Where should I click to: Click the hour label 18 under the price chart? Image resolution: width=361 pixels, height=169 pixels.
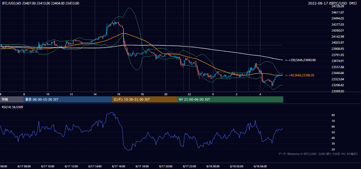142,94
